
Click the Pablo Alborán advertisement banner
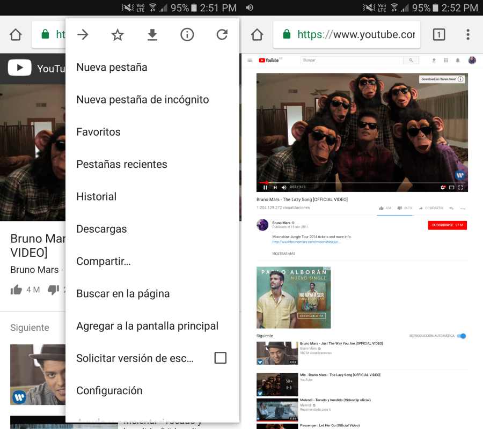294,297
